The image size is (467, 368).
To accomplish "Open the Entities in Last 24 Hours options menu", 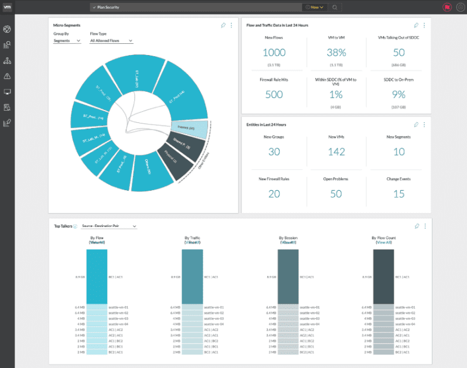I will pyautogui.click(x=424, y=125).
